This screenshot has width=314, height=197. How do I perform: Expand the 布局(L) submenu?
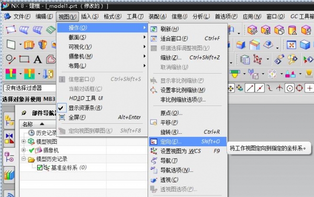103,66
